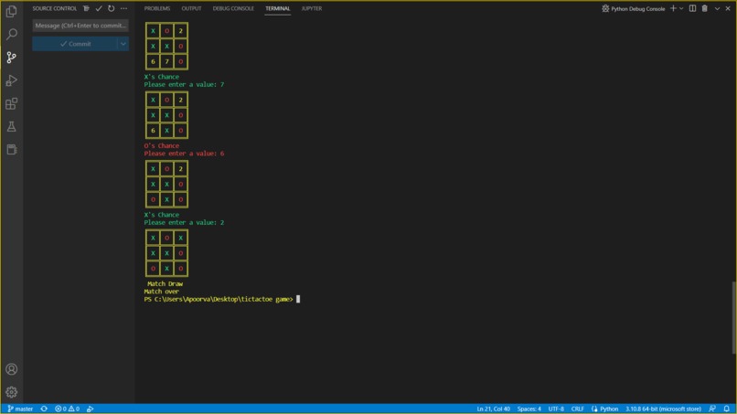Click the new terminal plus icon
This screenshot has height=414, width=737.
[x=673, y=8]
